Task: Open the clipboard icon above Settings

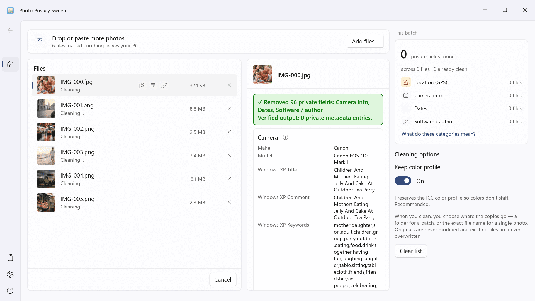Action: [10, 258]
